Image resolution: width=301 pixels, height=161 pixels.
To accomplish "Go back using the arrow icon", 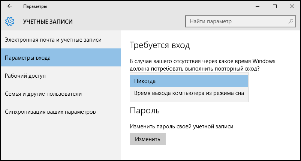I will point(10,6).
